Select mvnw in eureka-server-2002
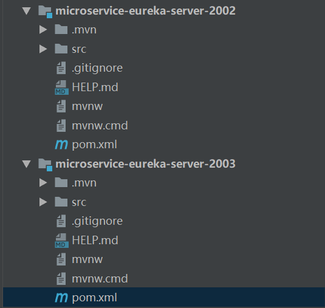 (x=87, y=107)
